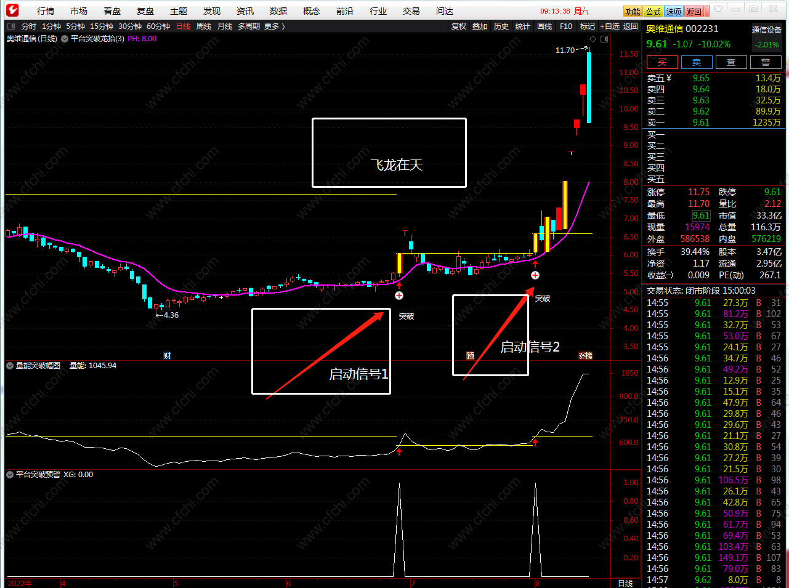Open the 市场 menu
The image size is (789, 588).
click(79, 11)
